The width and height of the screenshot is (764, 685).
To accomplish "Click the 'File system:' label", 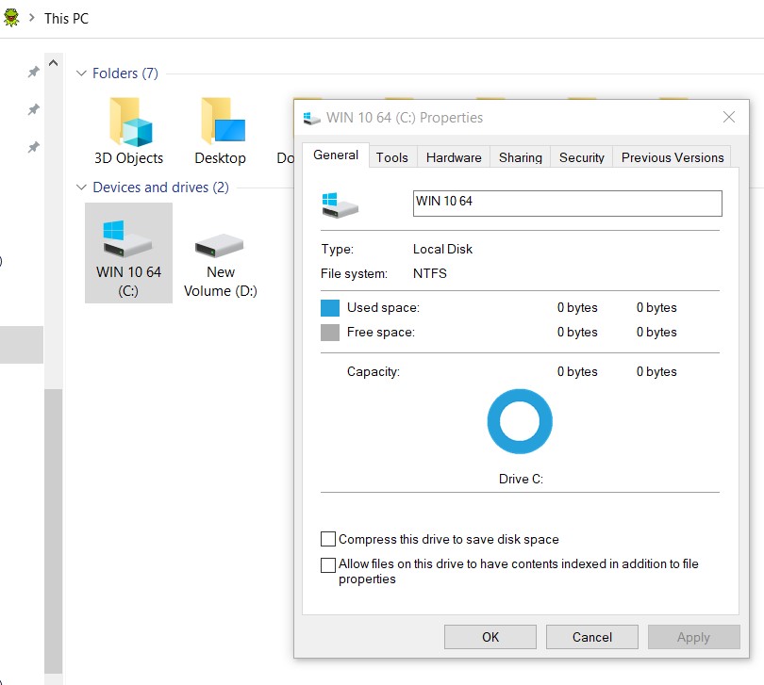I will [x=354, y=273].
